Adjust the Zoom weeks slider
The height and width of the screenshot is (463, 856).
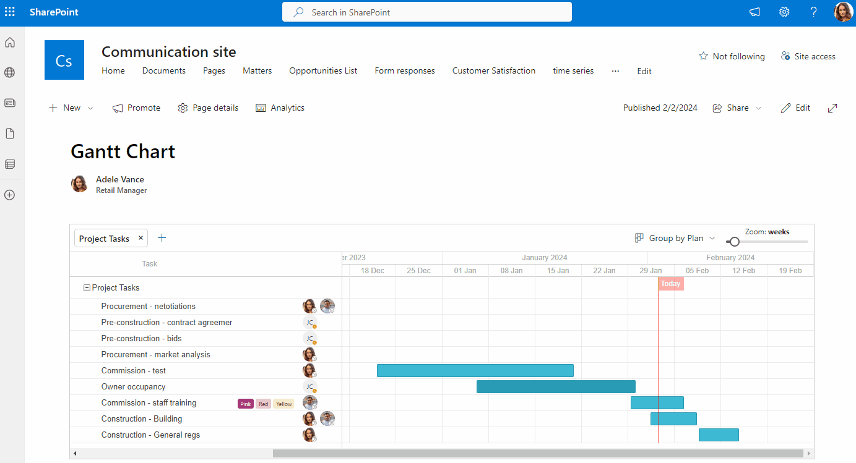pyautogui.click(x=734, y=242)
